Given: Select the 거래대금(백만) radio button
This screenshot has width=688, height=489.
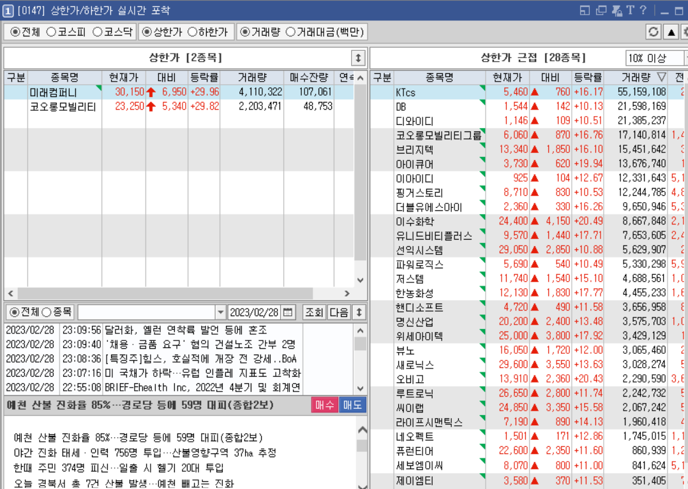Looking at the screenshot, I should point(290,32).
